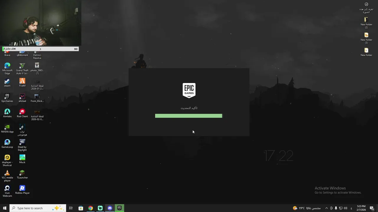The image size is (378, 212).
Task: Select the FiveM desktop shortcut
Action: point(22,82)
